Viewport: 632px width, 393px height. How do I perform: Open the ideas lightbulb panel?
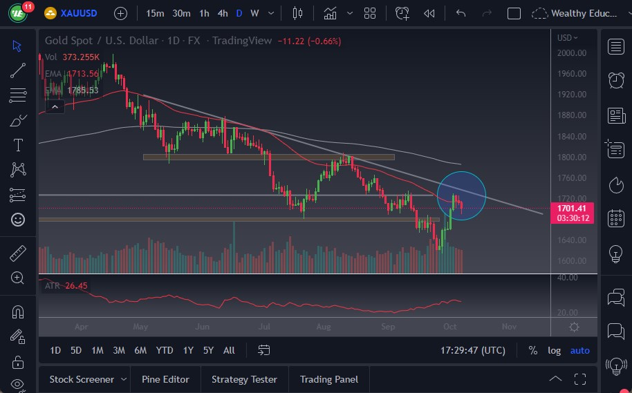tap(616, 253)
